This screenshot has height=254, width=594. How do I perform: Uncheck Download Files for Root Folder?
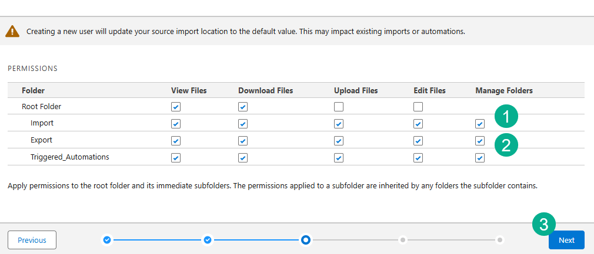243,107
